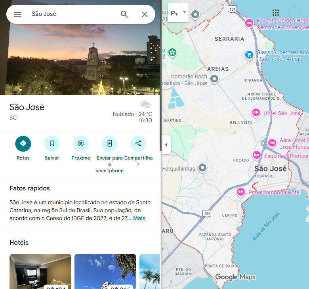309x289 pixels.
Task: Expand the description with Mais link
Action: (139, 218)
